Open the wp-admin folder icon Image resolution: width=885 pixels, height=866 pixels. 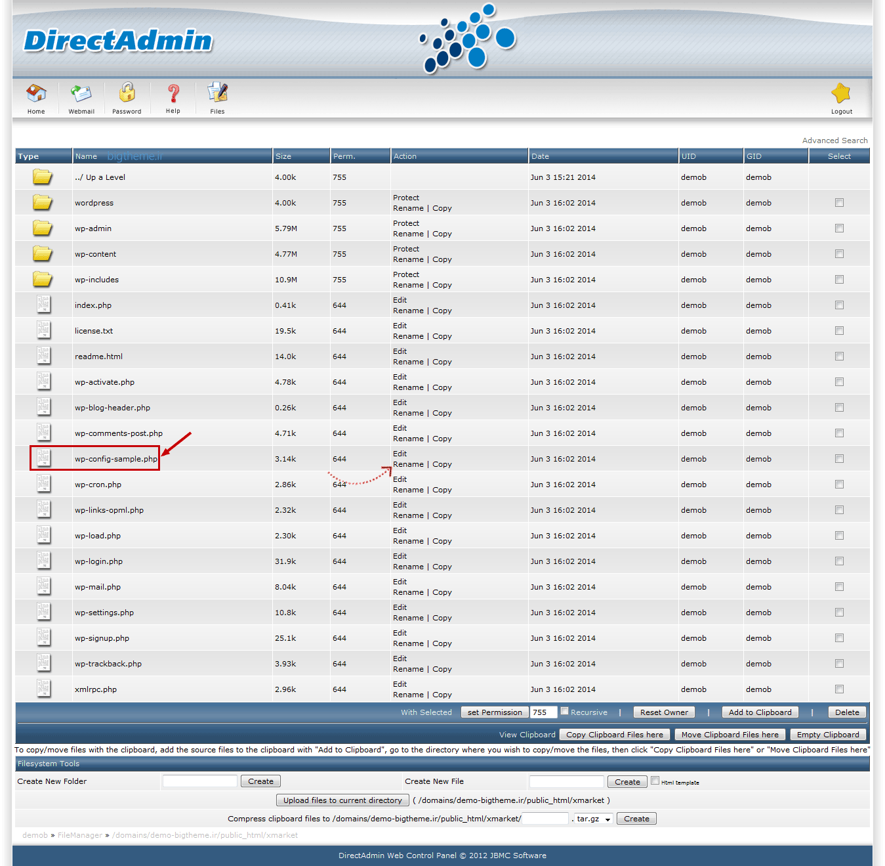tap(43, 228)
